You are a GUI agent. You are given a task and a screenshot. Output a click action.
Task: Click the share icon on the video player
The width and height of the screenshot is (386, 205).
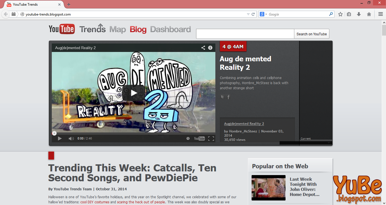tap(203, 48)
